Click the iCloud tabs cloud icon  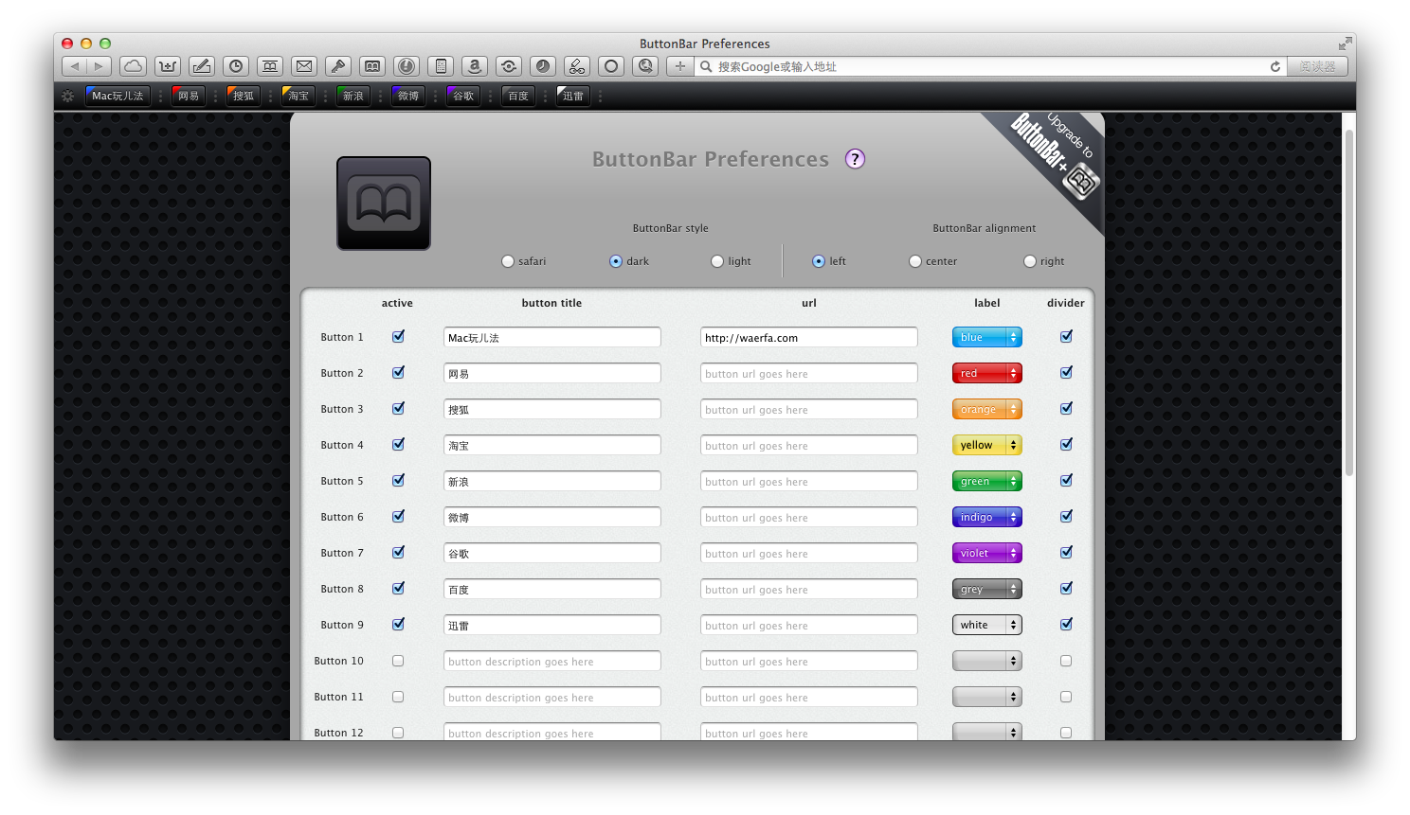[134, 66]
